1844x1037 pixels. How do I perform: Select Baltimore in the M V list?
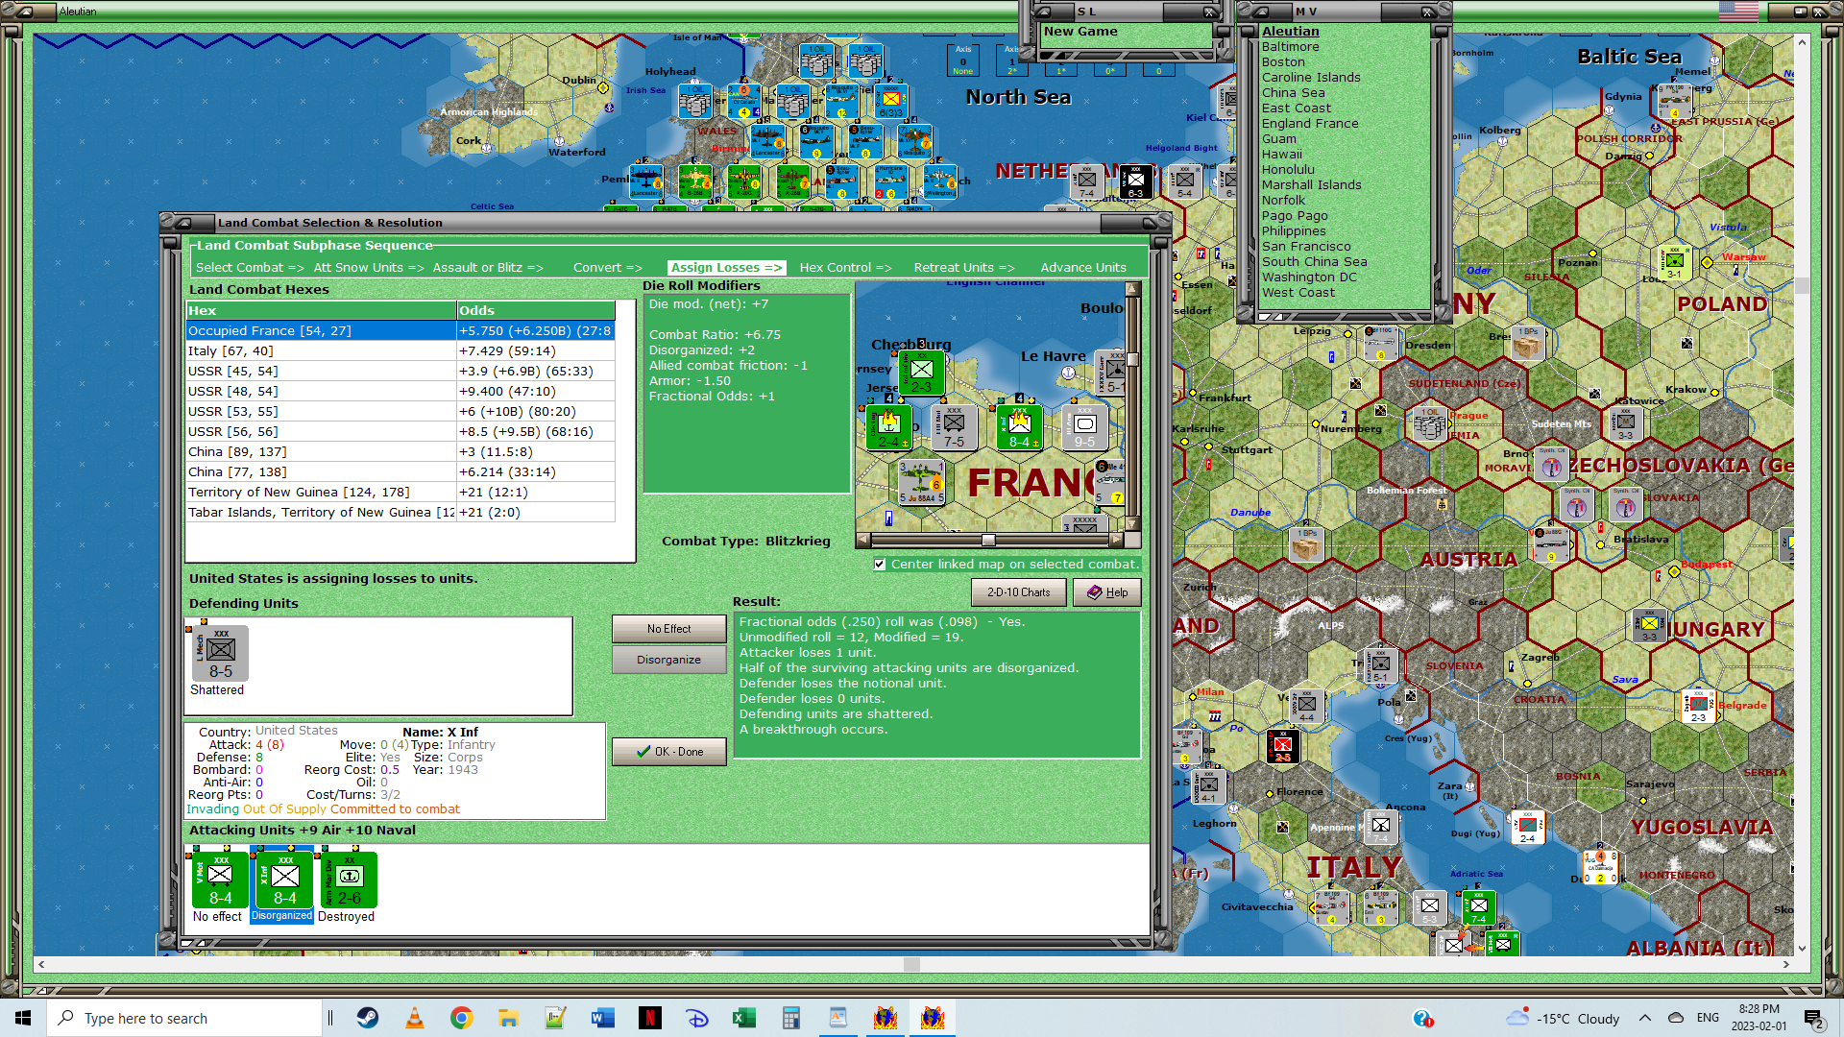[1290, 47]
